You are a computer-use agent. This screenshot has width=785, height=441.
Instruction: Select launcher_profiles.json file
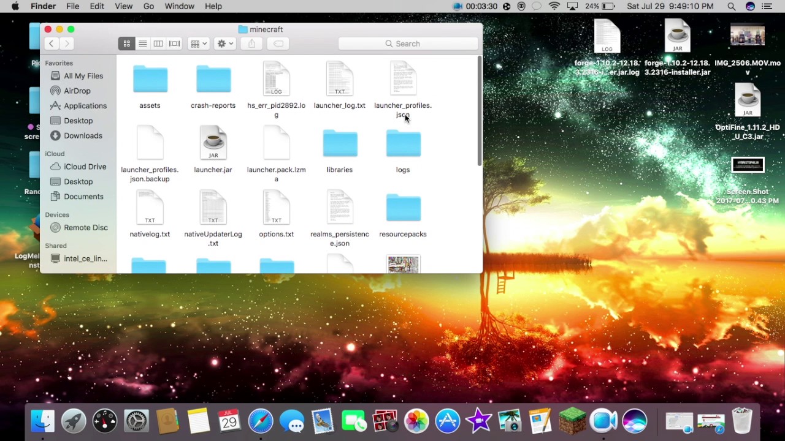(x=403, y=79)
